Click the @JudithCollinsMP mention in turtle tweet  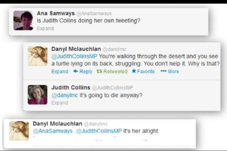click(x=74, y=56)
